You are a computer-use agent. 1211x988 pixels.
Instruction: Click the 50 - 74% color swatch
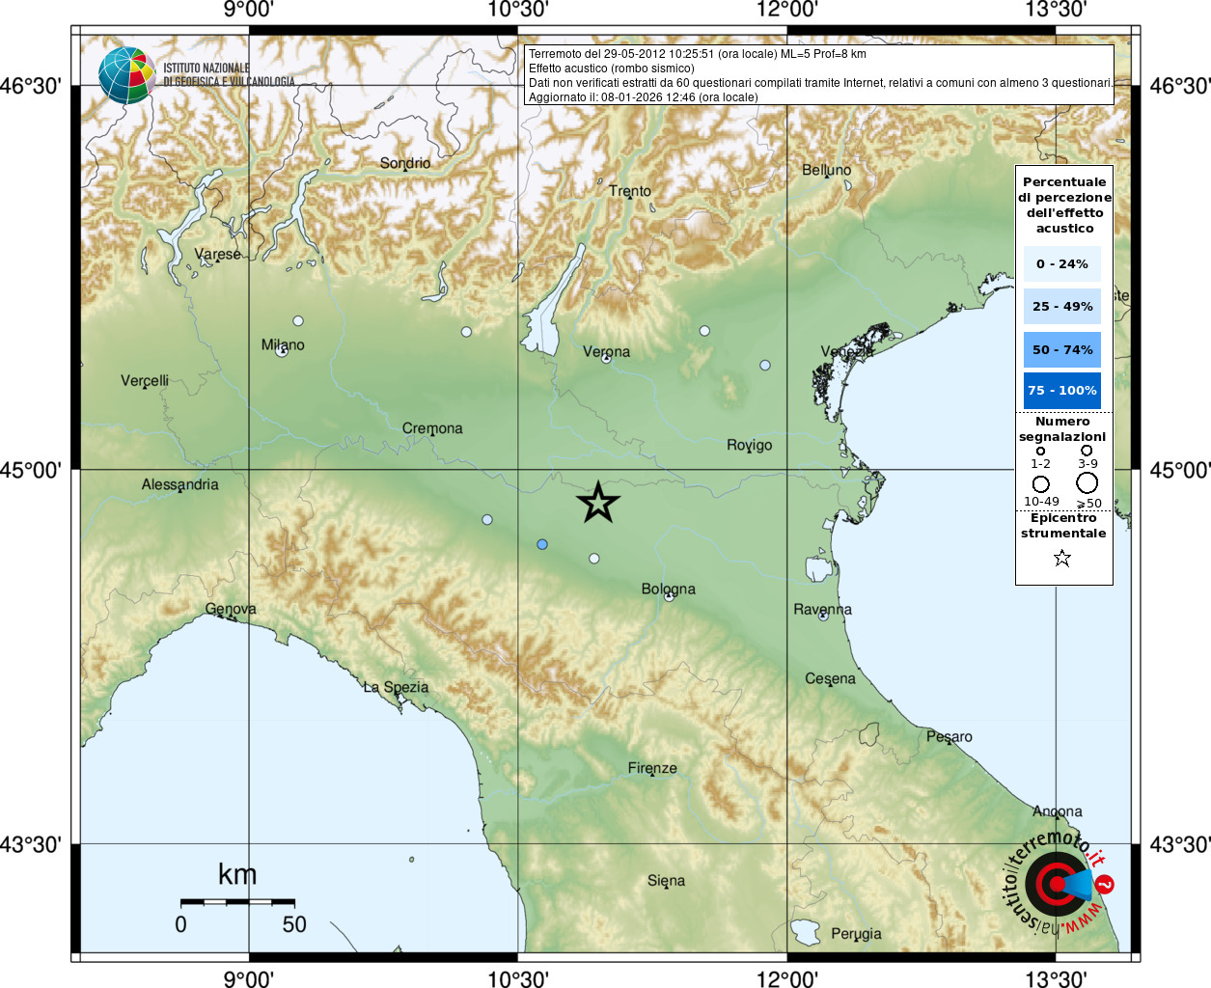(1062, 349)
